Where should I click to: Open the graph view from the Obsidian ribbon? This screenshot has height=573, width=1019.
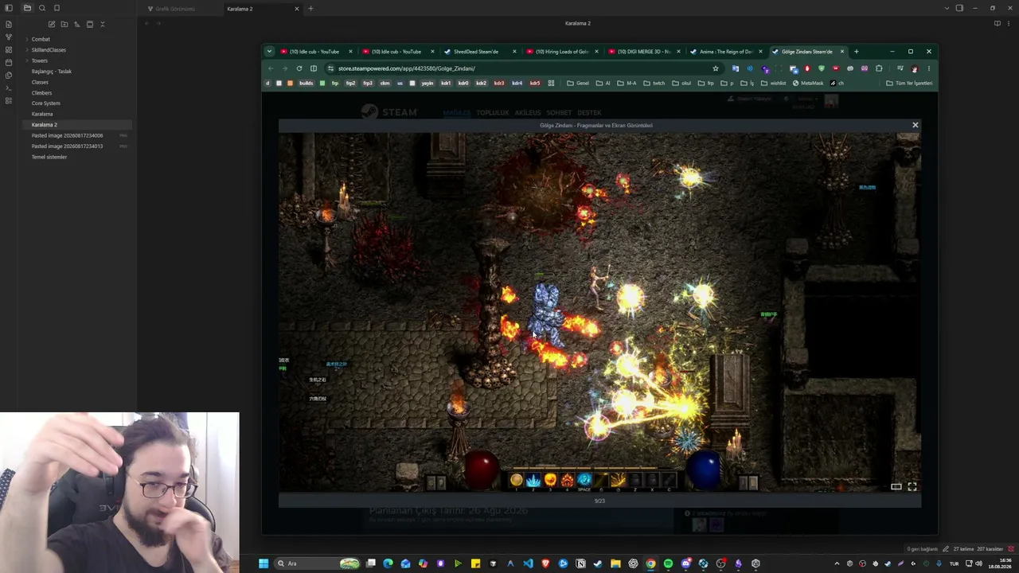click(9, 37)
